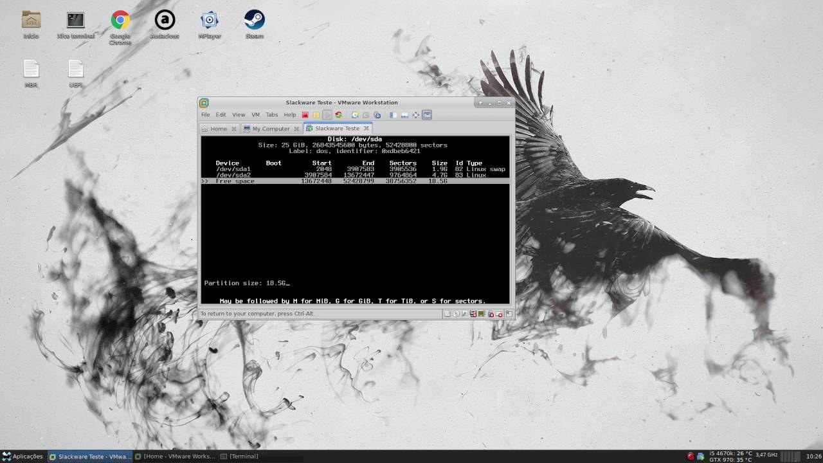
Task: Enter full screen mode via toolbar icon
Action: point(415,115)
